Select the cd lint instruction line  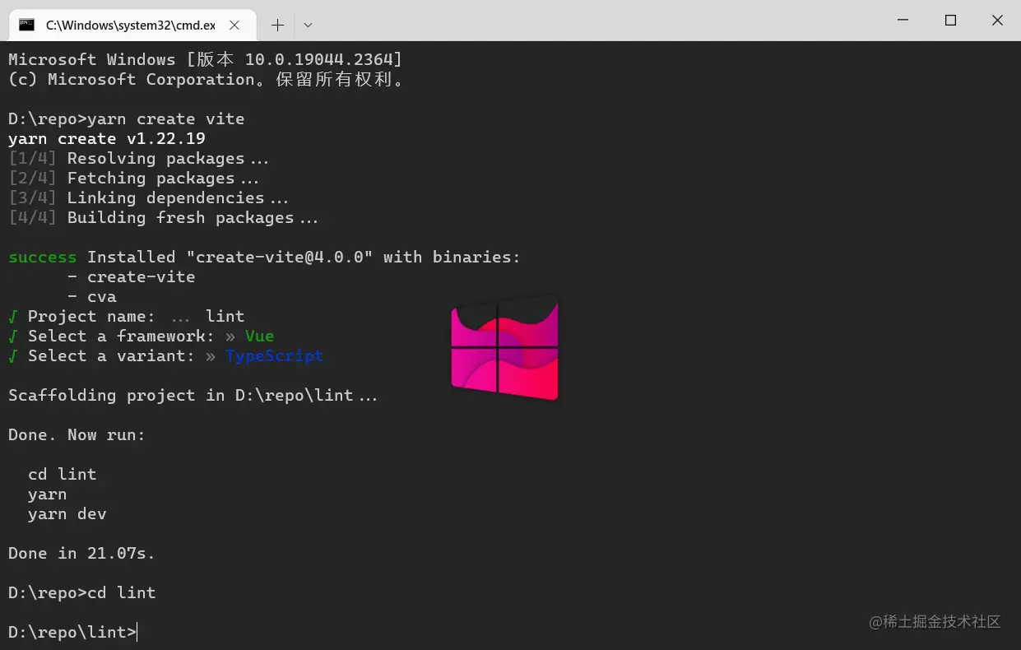tap(62, 474)
